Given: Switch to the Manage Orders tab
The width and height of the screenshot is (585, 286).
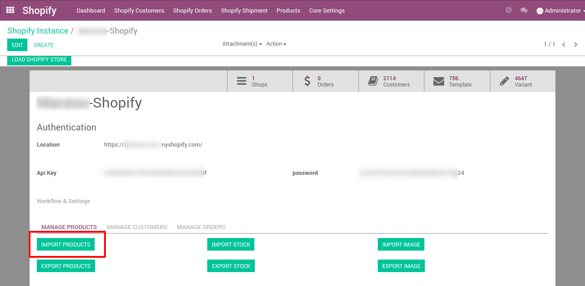Looking at the screenshot, I should coord(201,227).
